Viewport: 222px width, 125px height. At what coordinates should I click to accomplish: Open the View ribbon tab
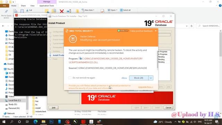click(32, 6)
